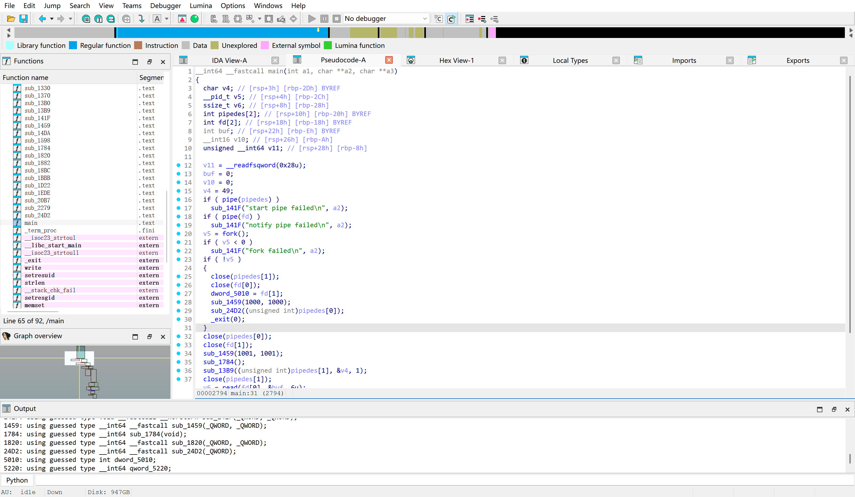Open the Lumina menu
855x497 pixels.
click(201, 6)
